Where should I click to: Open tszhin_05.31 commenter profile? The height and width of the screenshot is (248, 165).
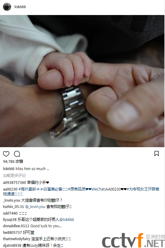click(13, 207)
